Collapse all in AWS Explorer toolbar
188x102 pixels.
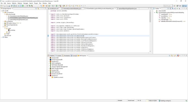(x=169, y=56)
